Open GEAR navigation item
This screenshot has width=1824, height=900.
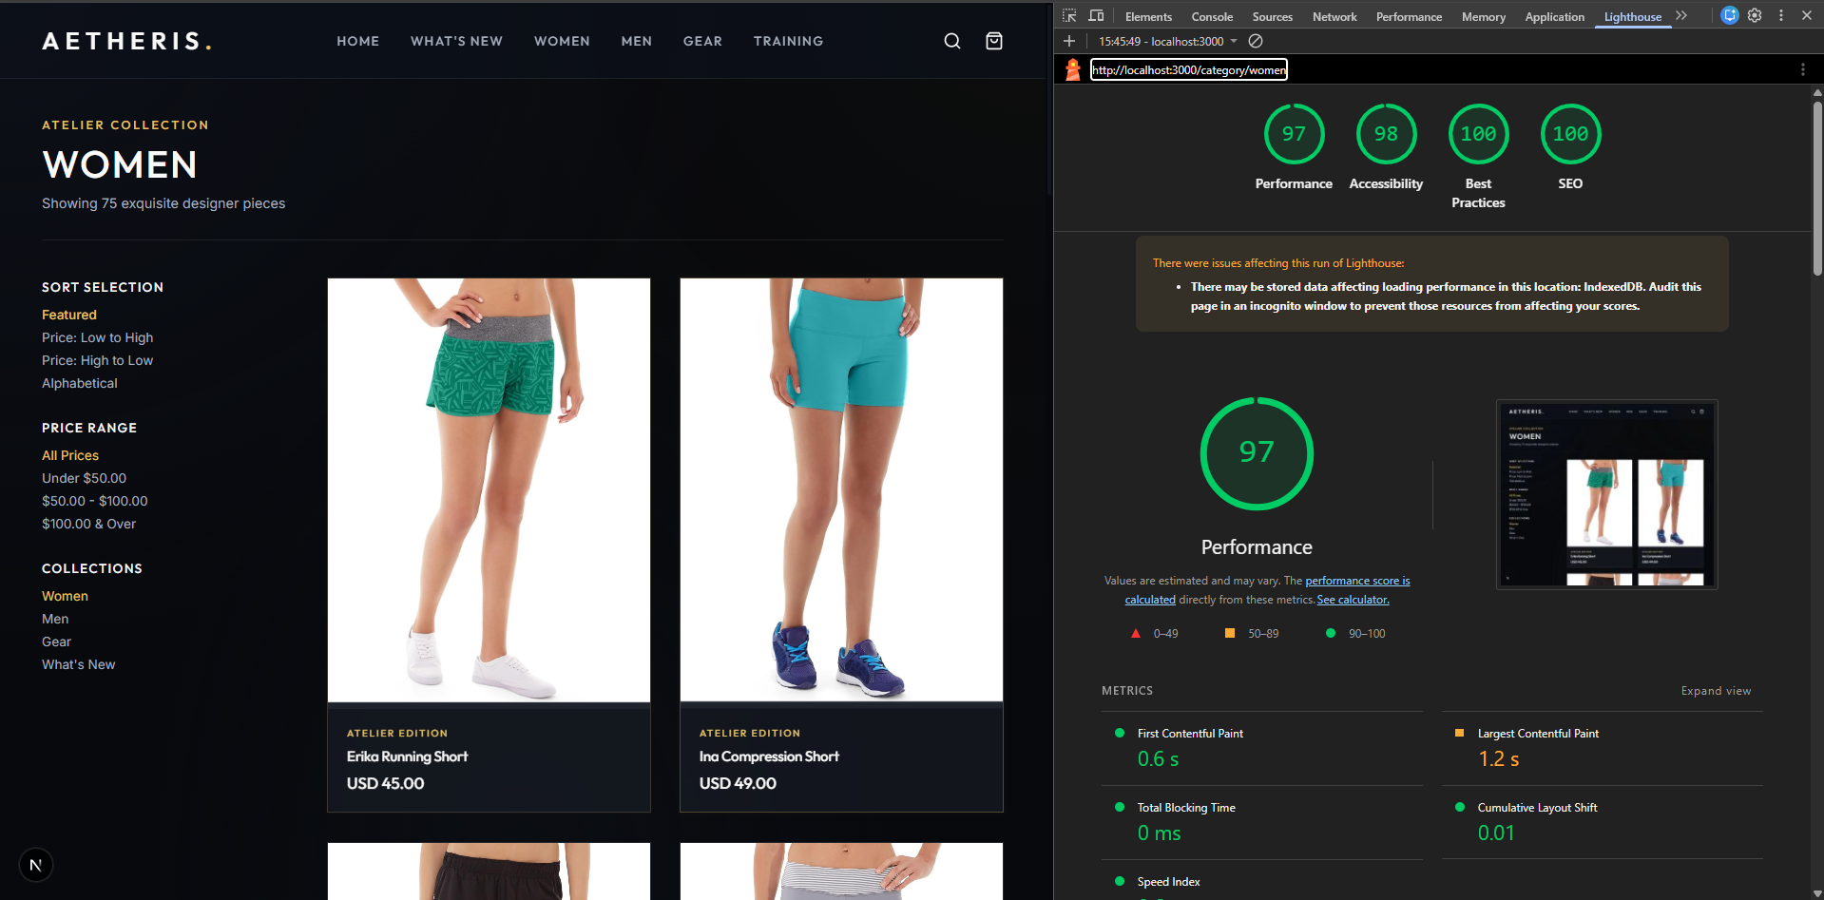click(x=702, y=41)
